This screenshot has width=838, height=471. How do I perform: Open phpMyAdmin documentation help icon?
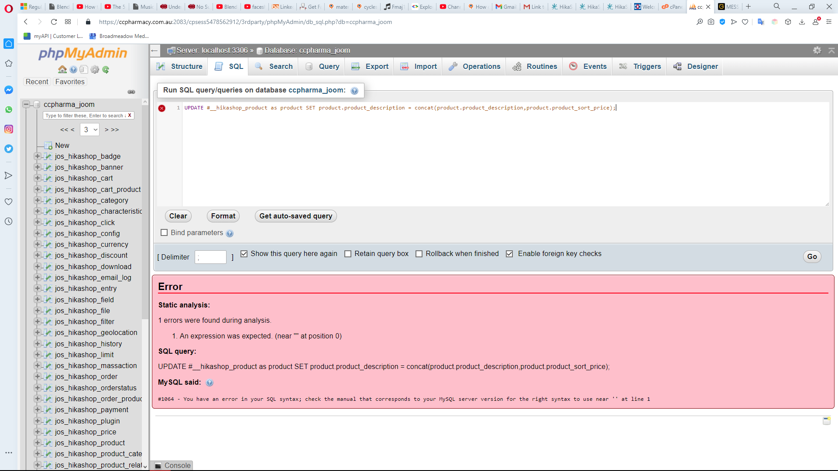(73, 70)
